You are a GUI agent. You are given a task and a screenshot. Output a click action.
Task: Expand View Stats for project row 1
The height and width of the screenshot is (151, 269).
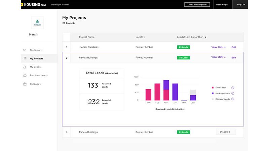219,47
